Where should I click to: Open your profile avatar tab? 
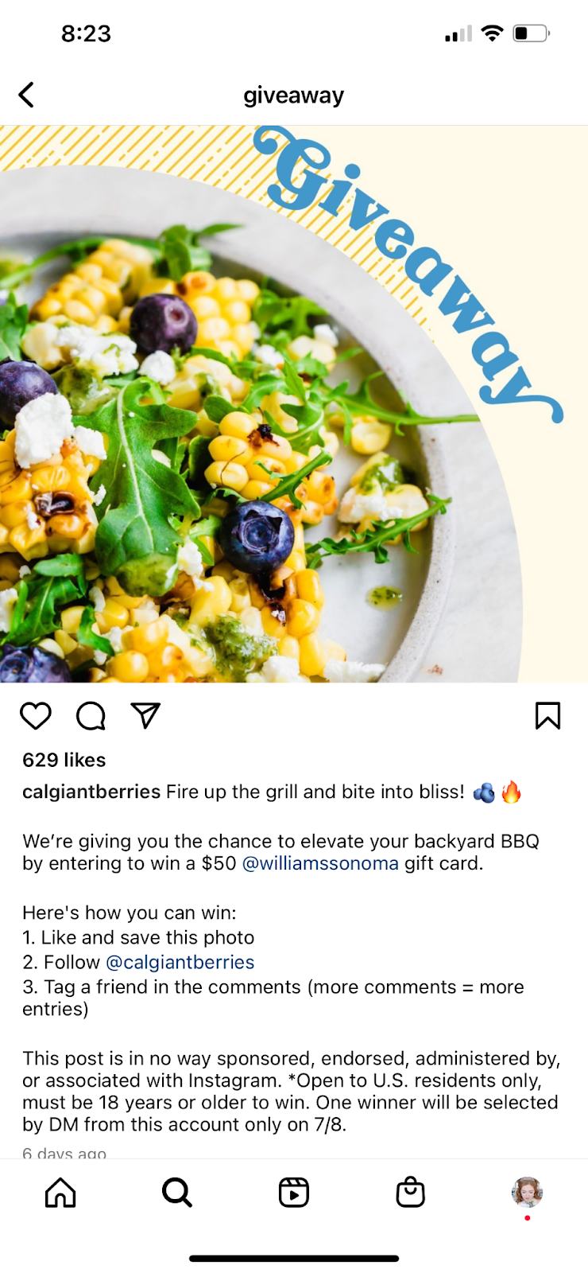[x=527, y=1193]
